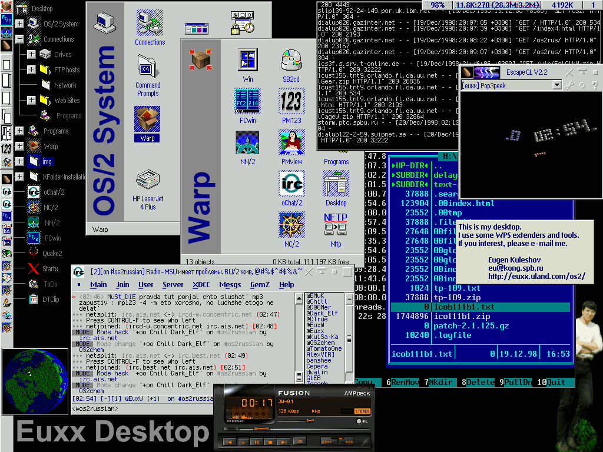Click the MONO indicator on AMP Deck
Image resolution: width=603 pixels, height=452 pixels.
coord(346,411)
